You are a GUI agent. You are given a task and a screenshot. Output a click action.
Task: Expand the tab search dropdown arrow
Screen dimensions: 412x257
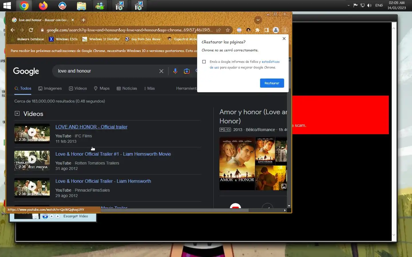(x=258, y=20)
